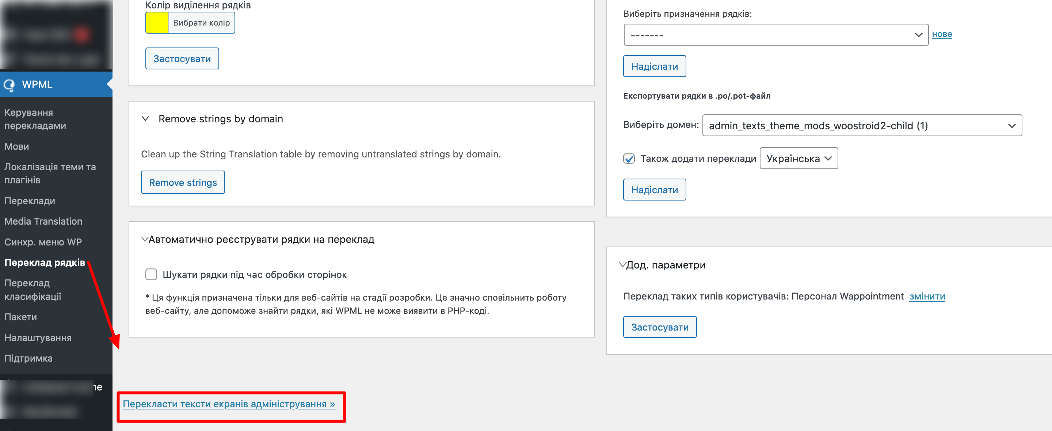Click the нове link
Screen dimensions: 1052x431
(942, 34)
